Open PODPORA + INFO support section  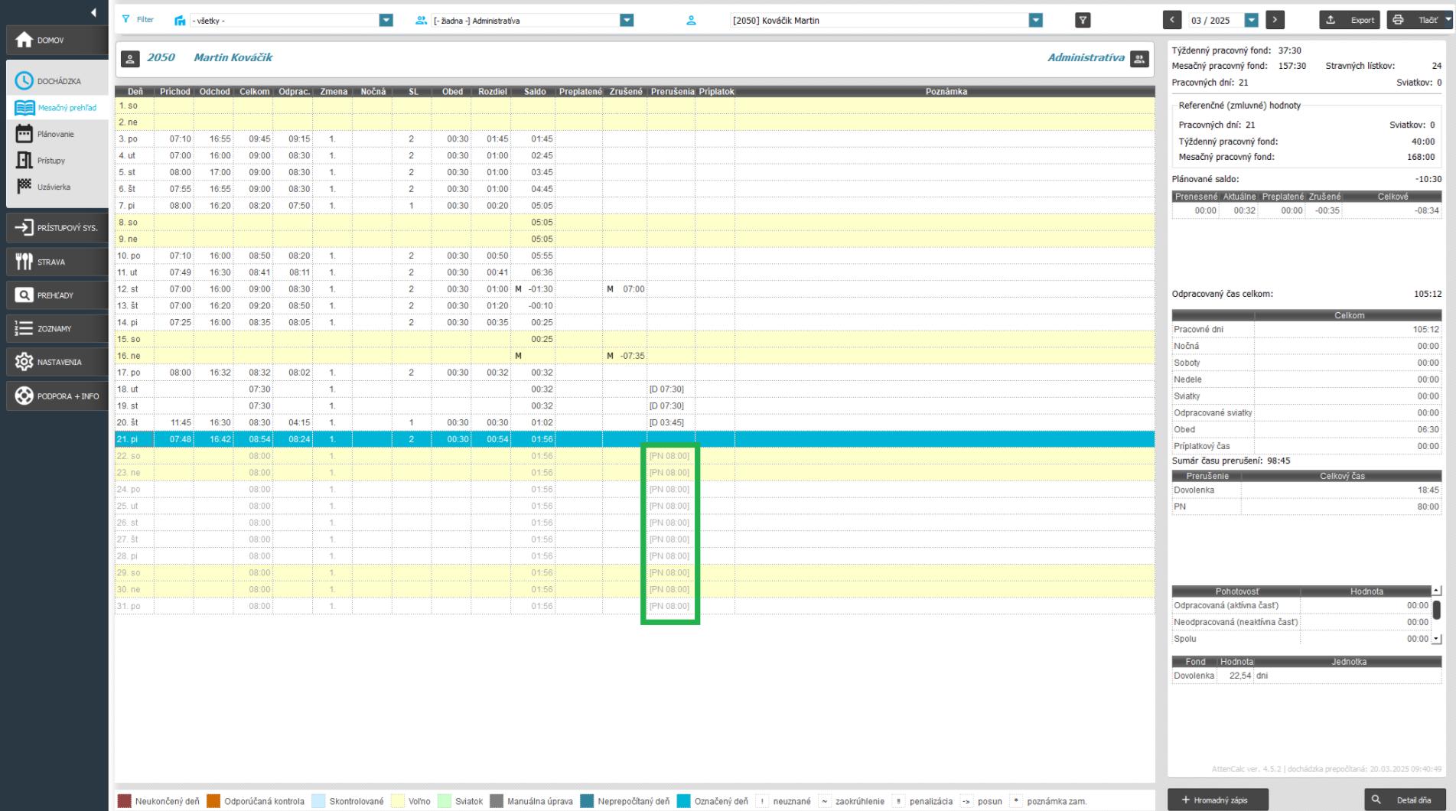point(24,396)
